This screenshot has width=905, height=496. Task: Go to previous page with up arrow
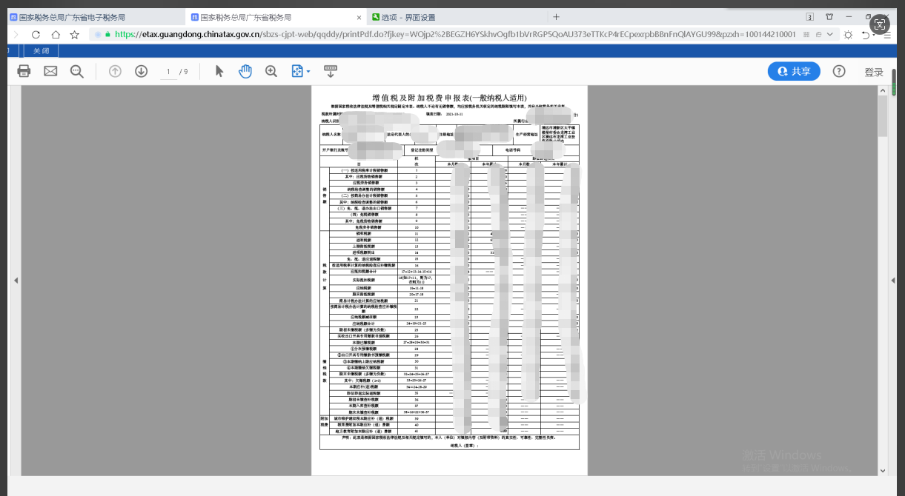coord(115,71)
